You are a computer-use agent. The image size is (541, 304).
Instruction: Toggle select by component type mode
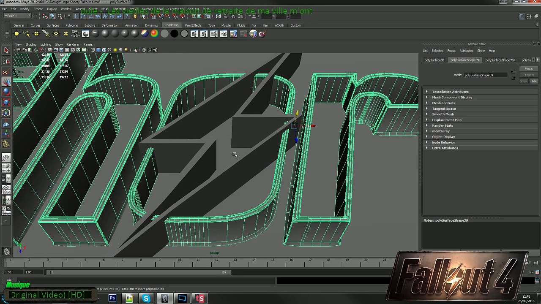coord(60,16)
